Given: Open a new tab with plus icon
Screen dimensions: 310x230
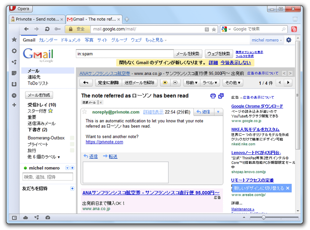Looking at the screenshot, I should pos(127,19).
